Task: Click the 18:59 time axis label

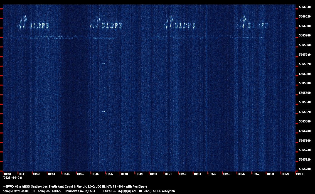Action: [x=285, y=174]
